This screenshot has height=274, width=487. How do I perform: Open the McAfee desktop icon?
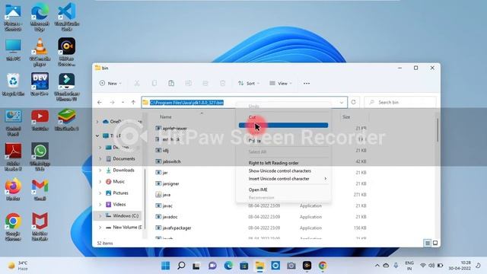(40, 227)
